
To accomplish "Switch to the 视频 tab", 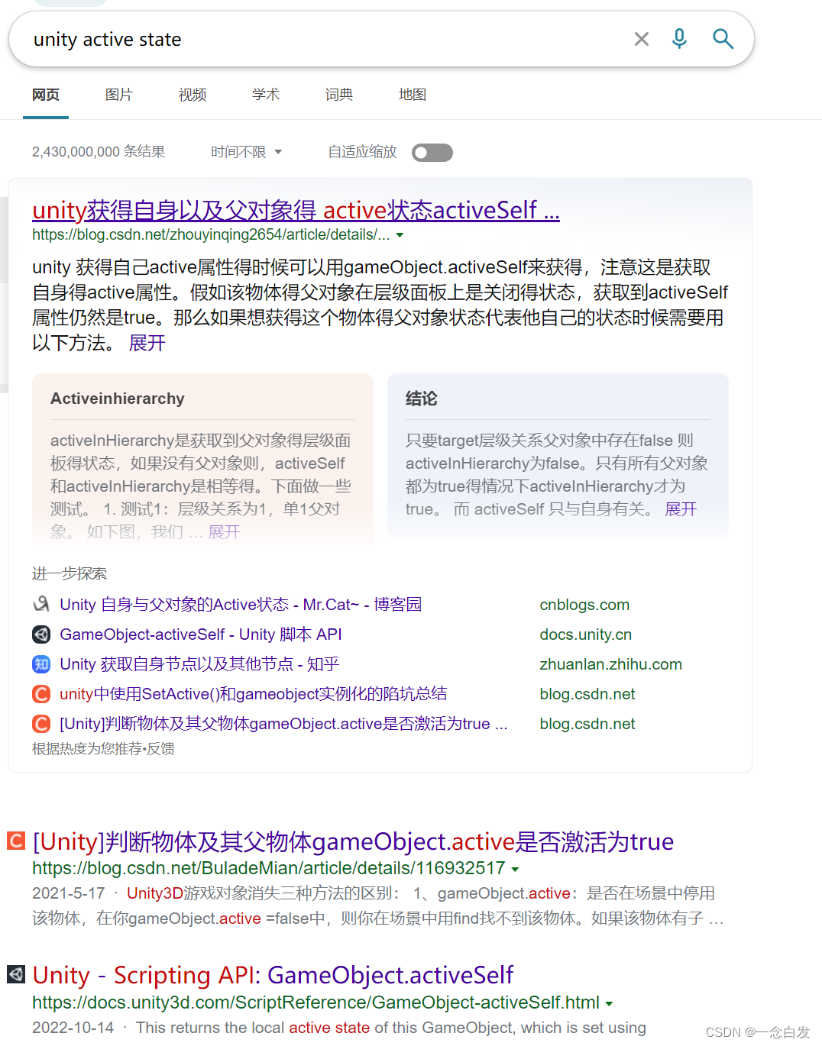I will [193, 95].
